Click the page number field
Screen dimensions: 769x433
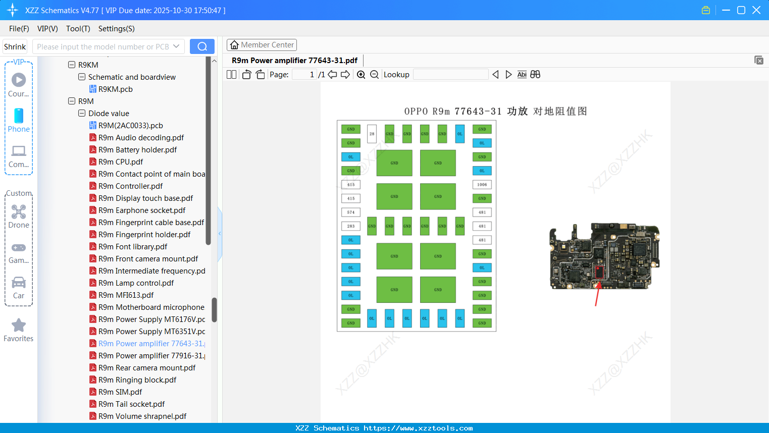(304, 75)
